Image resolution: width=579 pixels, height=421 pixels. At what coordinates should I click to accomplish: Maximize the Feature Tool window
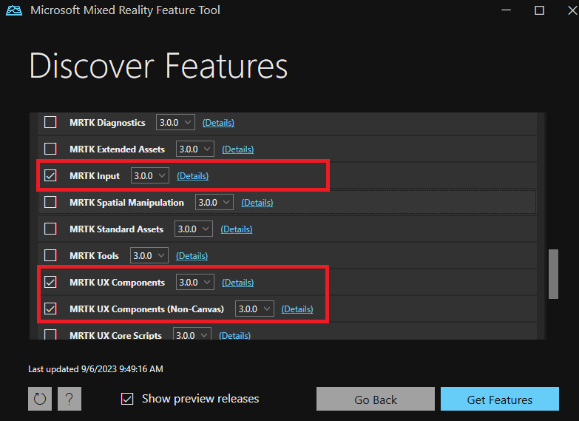point(540,10)
